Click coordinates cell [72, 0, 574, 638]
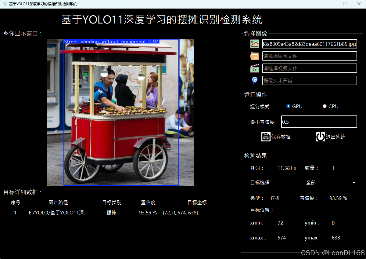366x259 pixels. click(181, 213)
